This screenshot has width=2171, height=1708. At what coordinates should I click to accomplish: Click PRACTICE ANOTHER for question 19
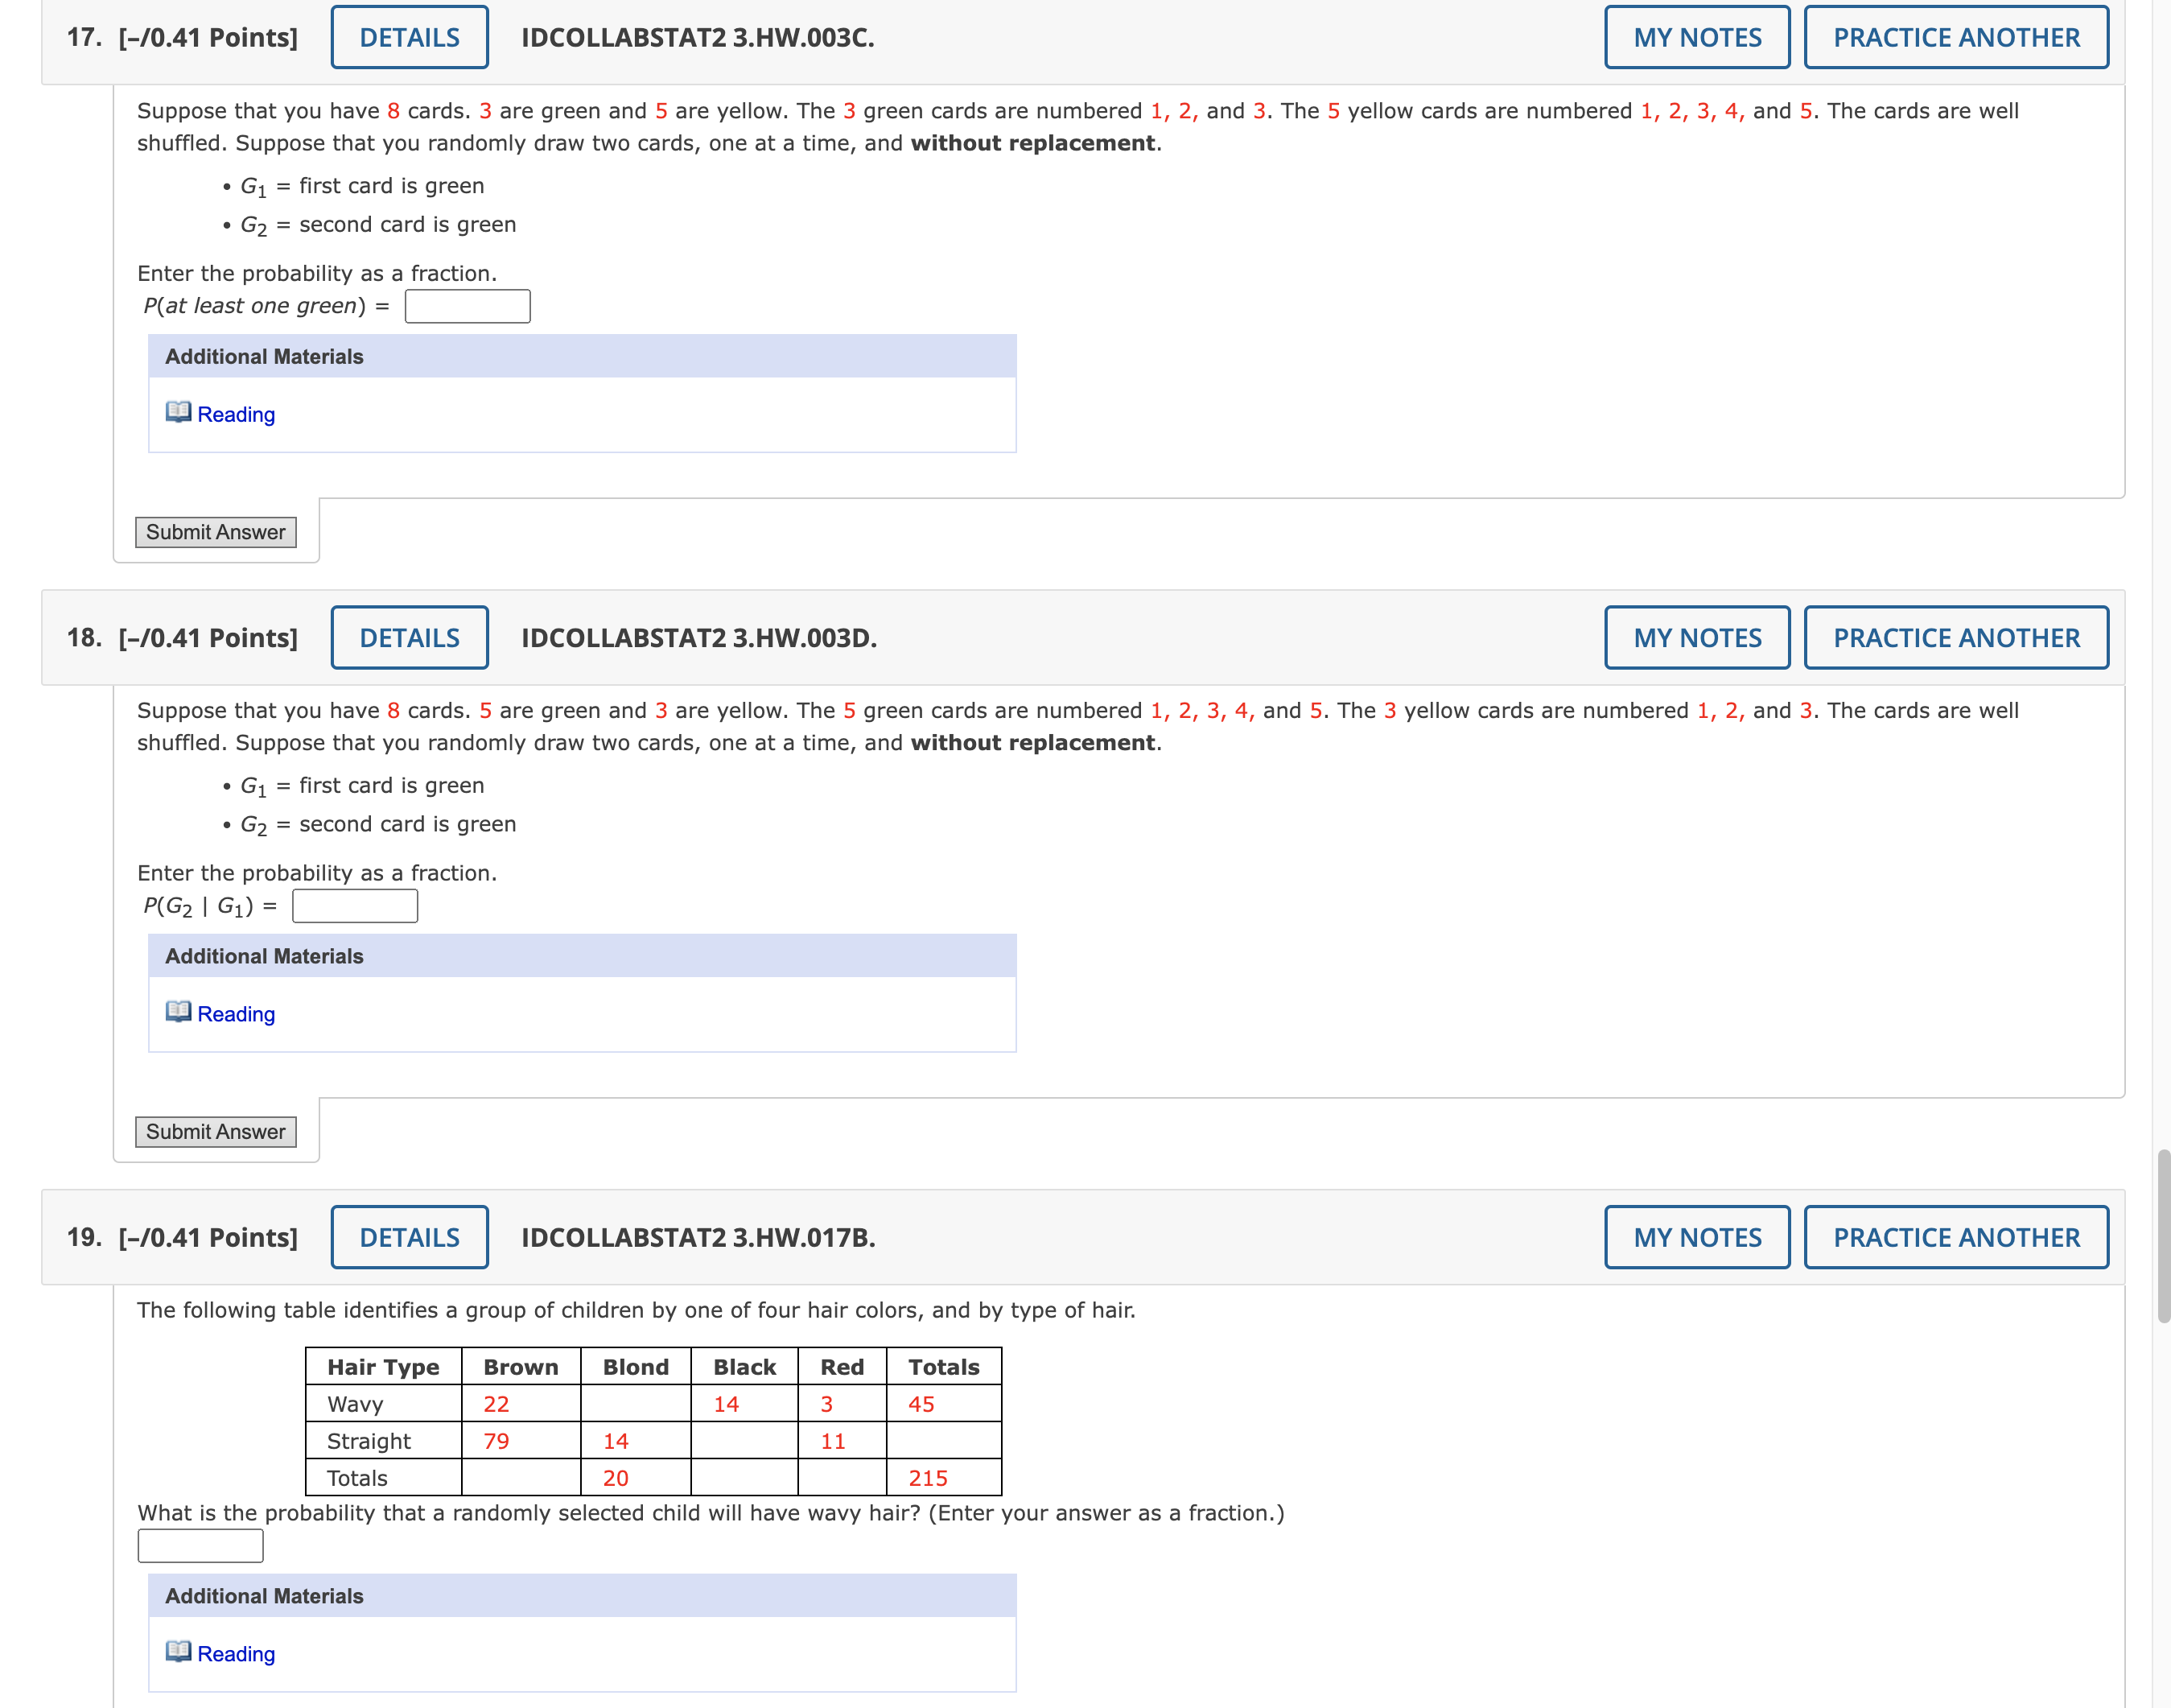[1955, 1237]
